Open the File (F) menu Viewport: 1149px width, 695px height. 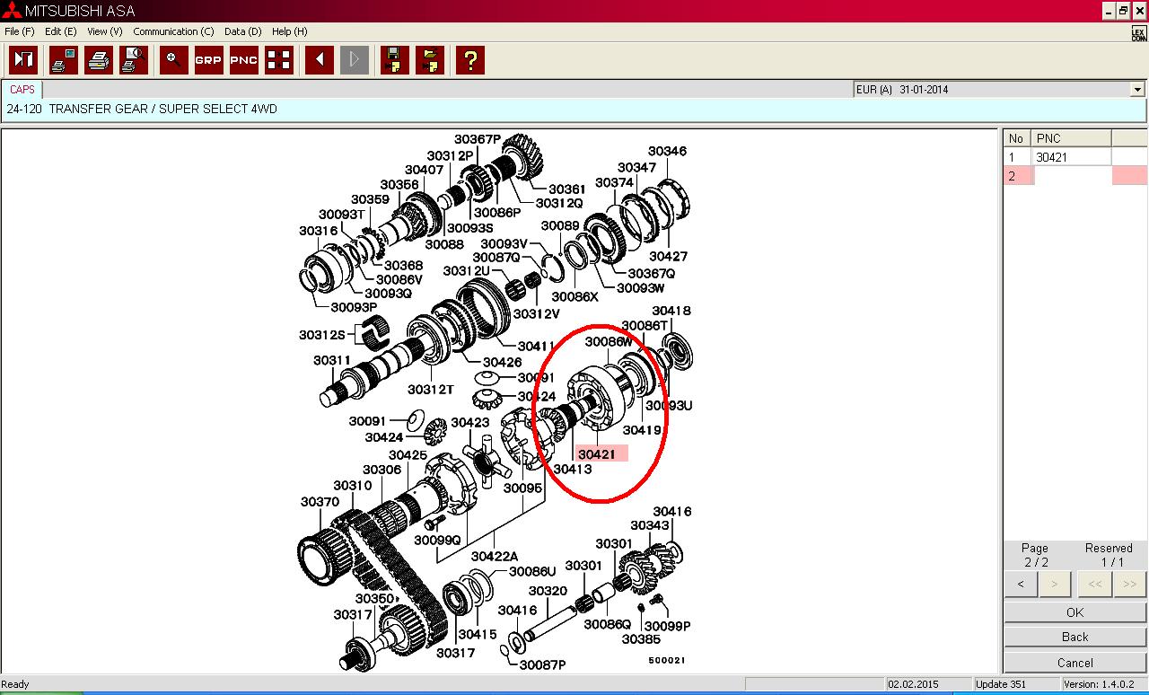click(x=19, y=31)
